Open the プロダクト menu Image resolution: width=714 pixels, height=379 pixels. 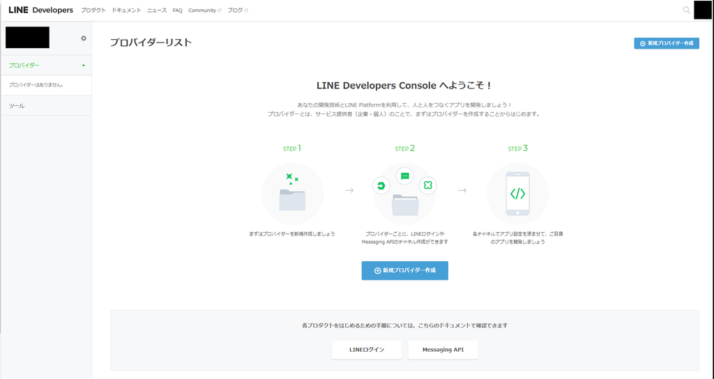[x=93, y=10]
